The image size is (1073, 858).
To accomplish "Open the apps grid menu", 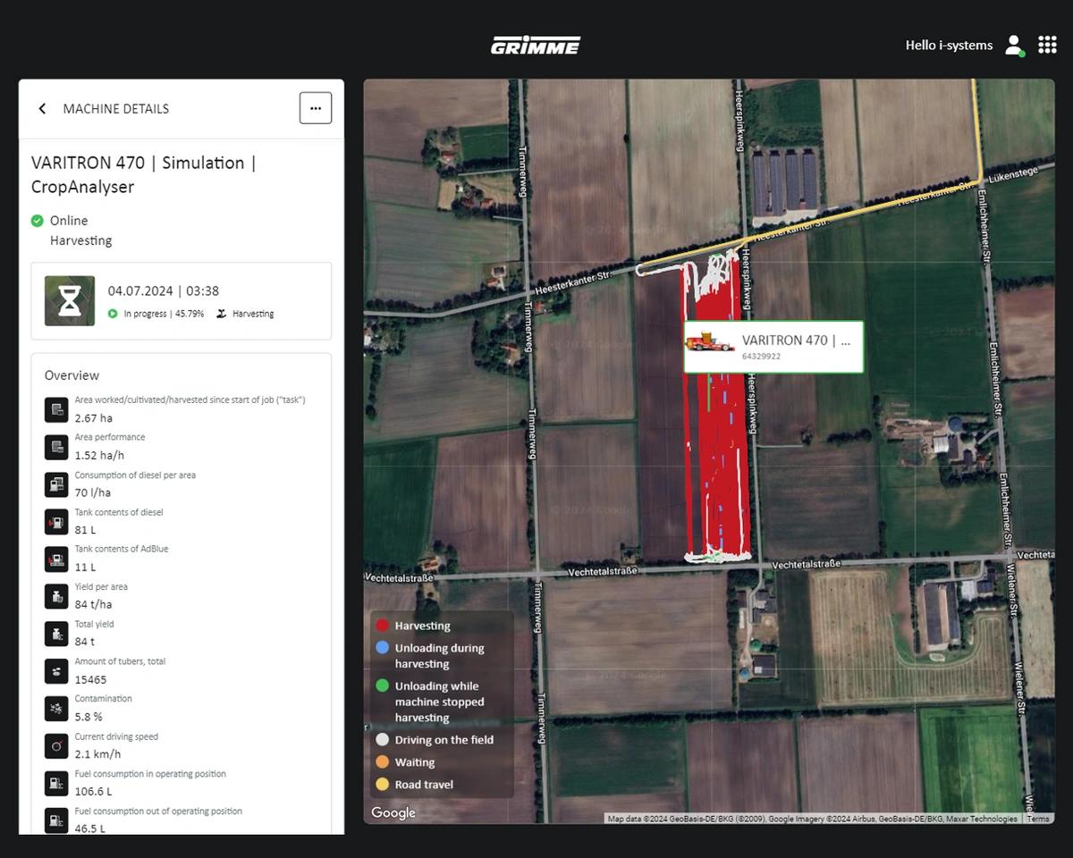I will (x=1047, y=45).
